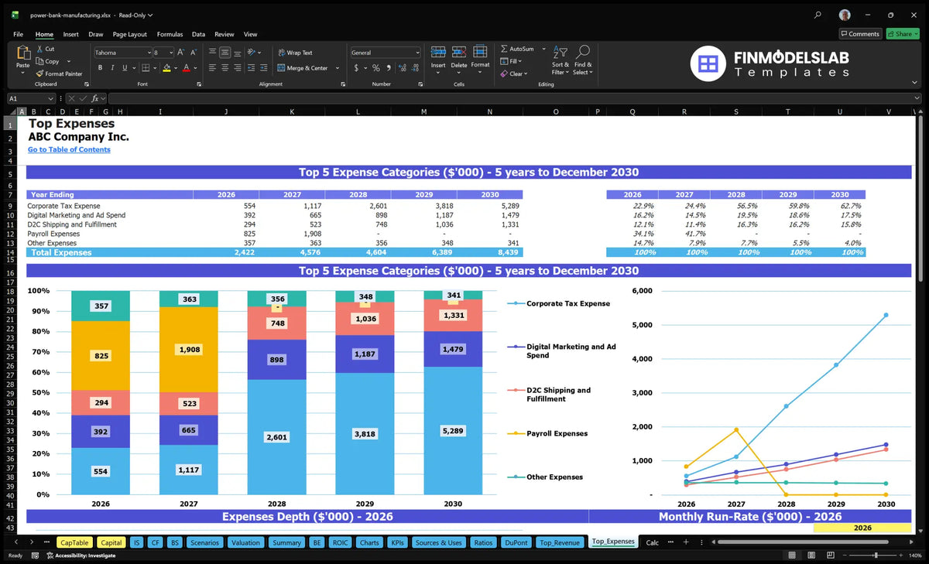The image size is (929, 564).
Task: Toggle bold formatting
Action: pyautogui.click(x=101, y=68)
